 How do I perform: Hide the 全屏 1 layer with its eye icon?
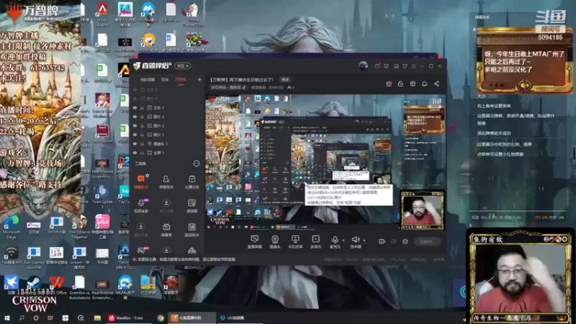coord(135,153)
